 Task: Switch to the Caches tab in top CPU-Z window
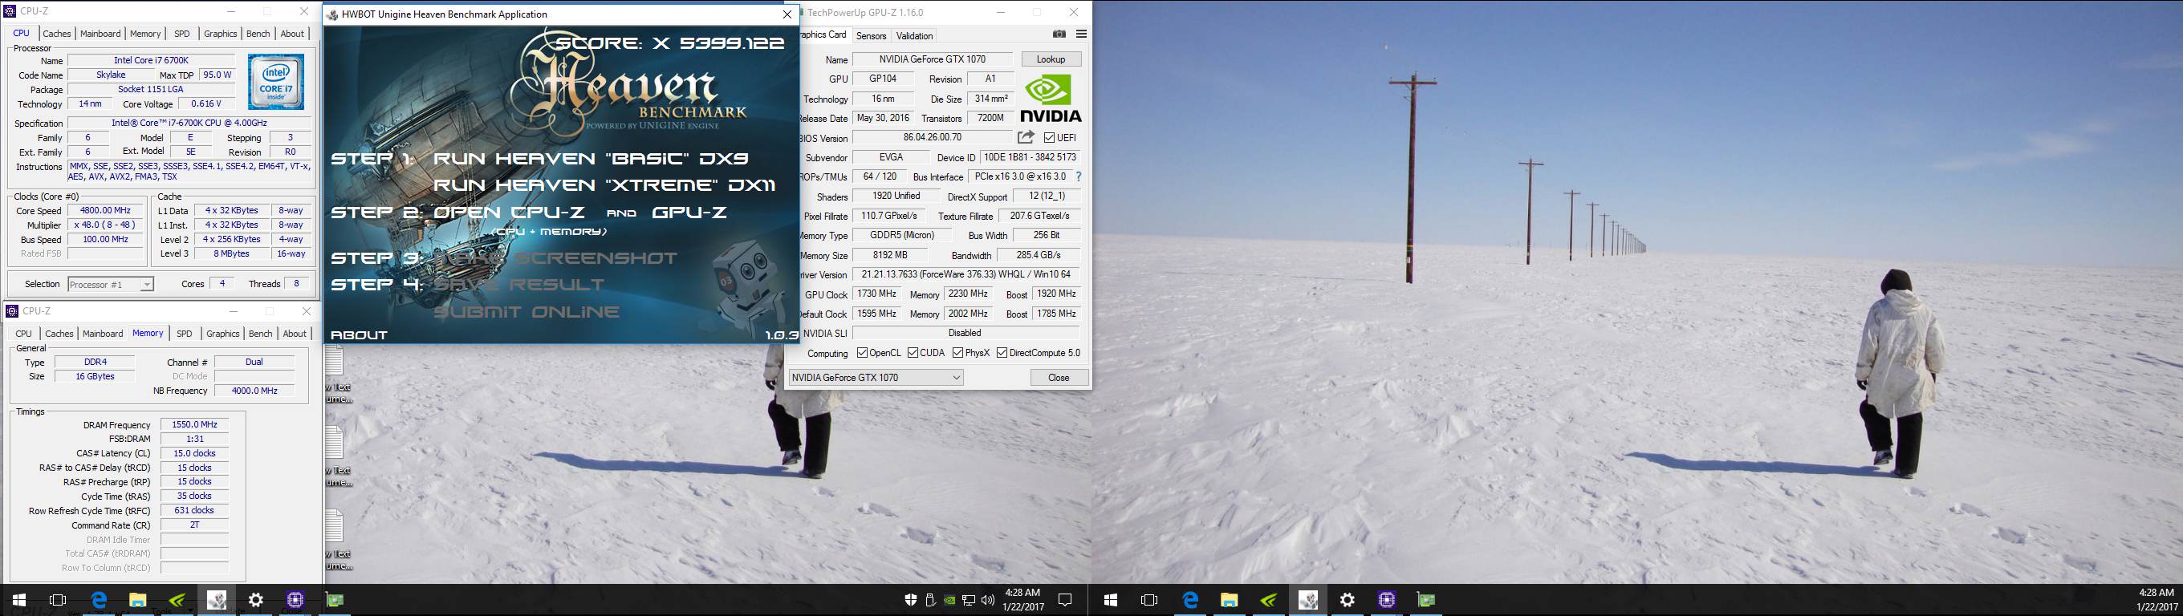(57, 34)
